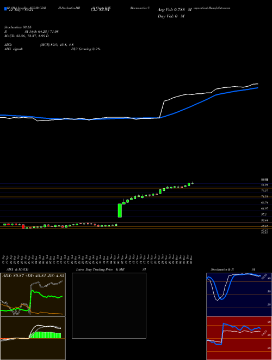This screenshot has width=272, height=360.
Task: Click the last candlestick on the price chart
Action: pyautogui.click(x=193, y=183)
